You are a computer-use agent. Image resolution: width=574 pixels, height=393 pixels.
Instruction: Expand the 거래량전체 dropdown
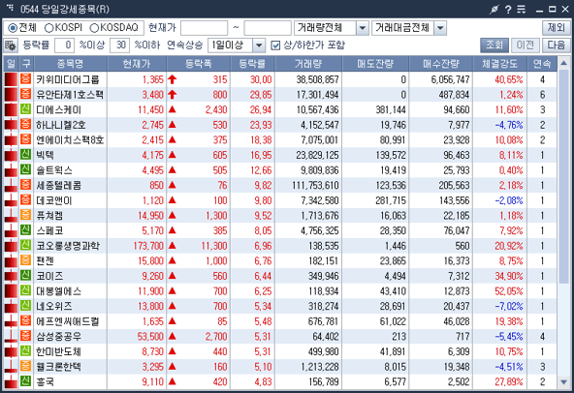[362, 28]
